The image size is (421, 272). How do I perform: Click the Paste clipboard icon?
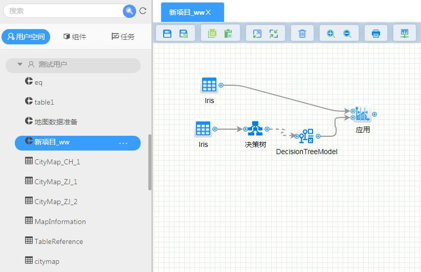coord(228,34)
